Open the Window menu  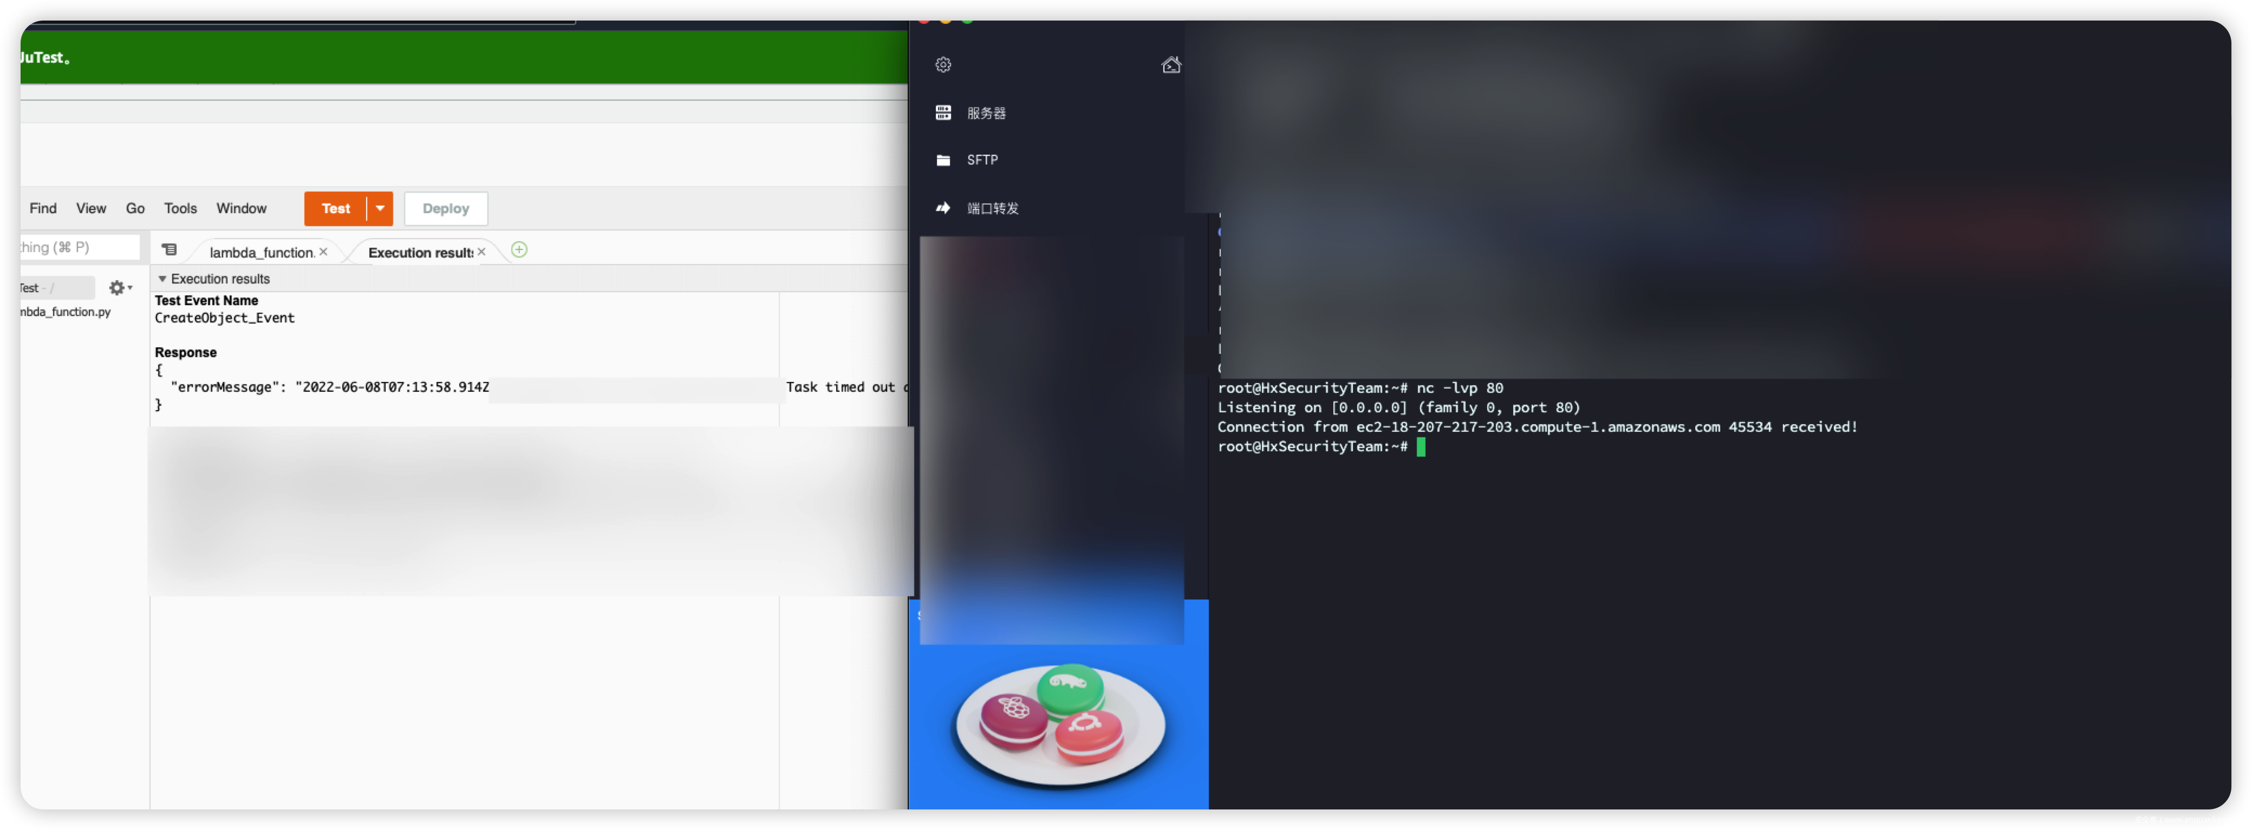[242, 209]
